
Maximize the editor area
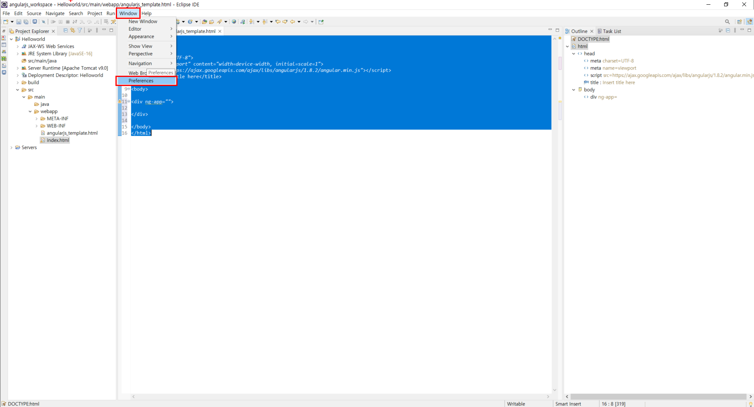[557, 30]
